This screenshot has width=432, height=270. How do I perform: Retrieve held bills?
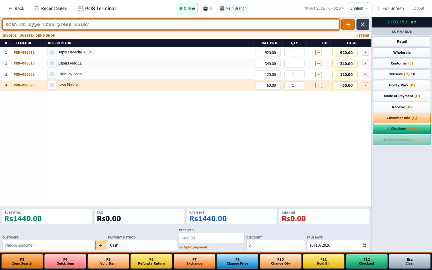(x=402, y=74)
